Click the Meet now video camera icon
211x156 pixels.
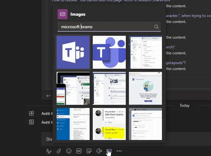99,151
